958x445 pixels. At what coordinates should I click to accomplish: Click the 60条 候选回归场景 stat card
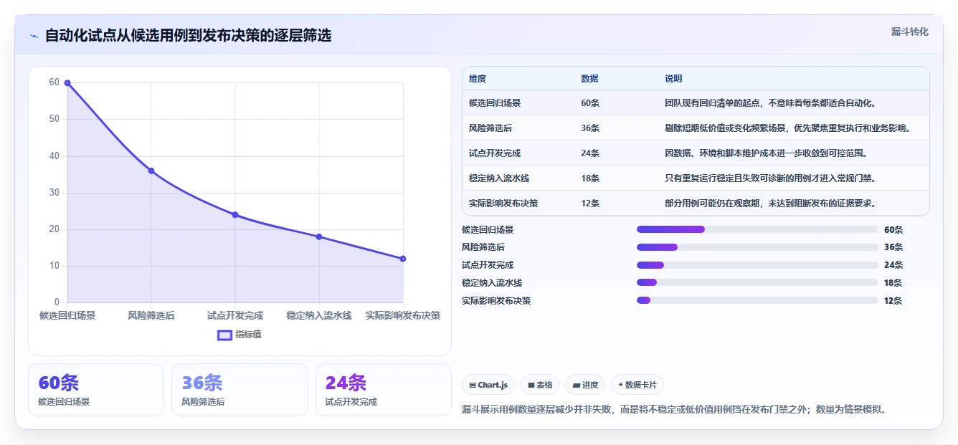[96, 390]
